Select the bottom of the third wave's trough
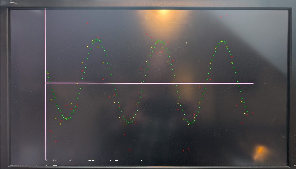This screenshot has width=296, height=169. [x=189, y=124]
